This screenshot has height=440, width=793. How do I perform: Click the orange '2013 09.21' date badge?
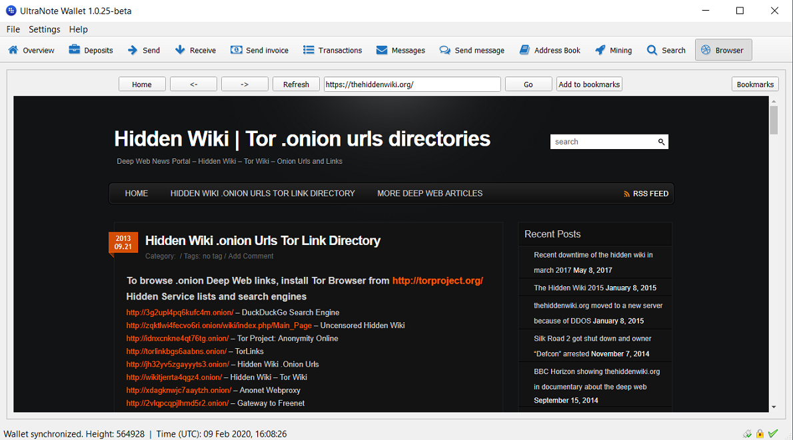coord(123,242)
